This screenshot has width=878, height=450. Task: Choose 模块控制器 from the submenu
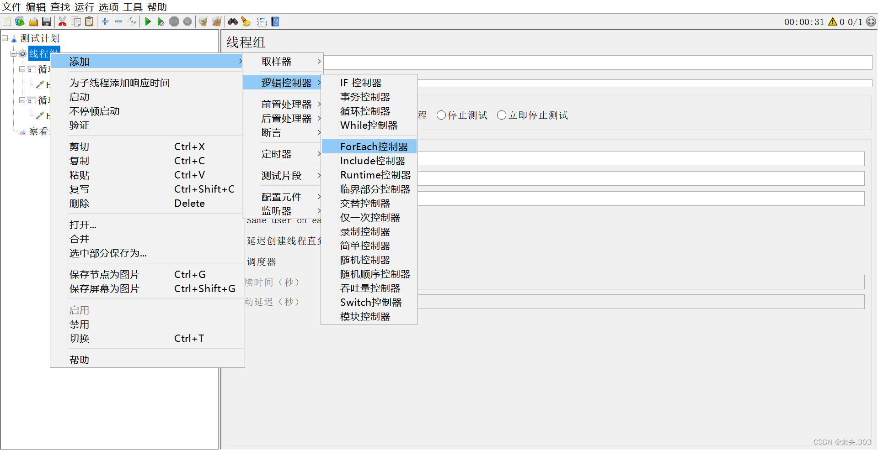coord(369,316)
